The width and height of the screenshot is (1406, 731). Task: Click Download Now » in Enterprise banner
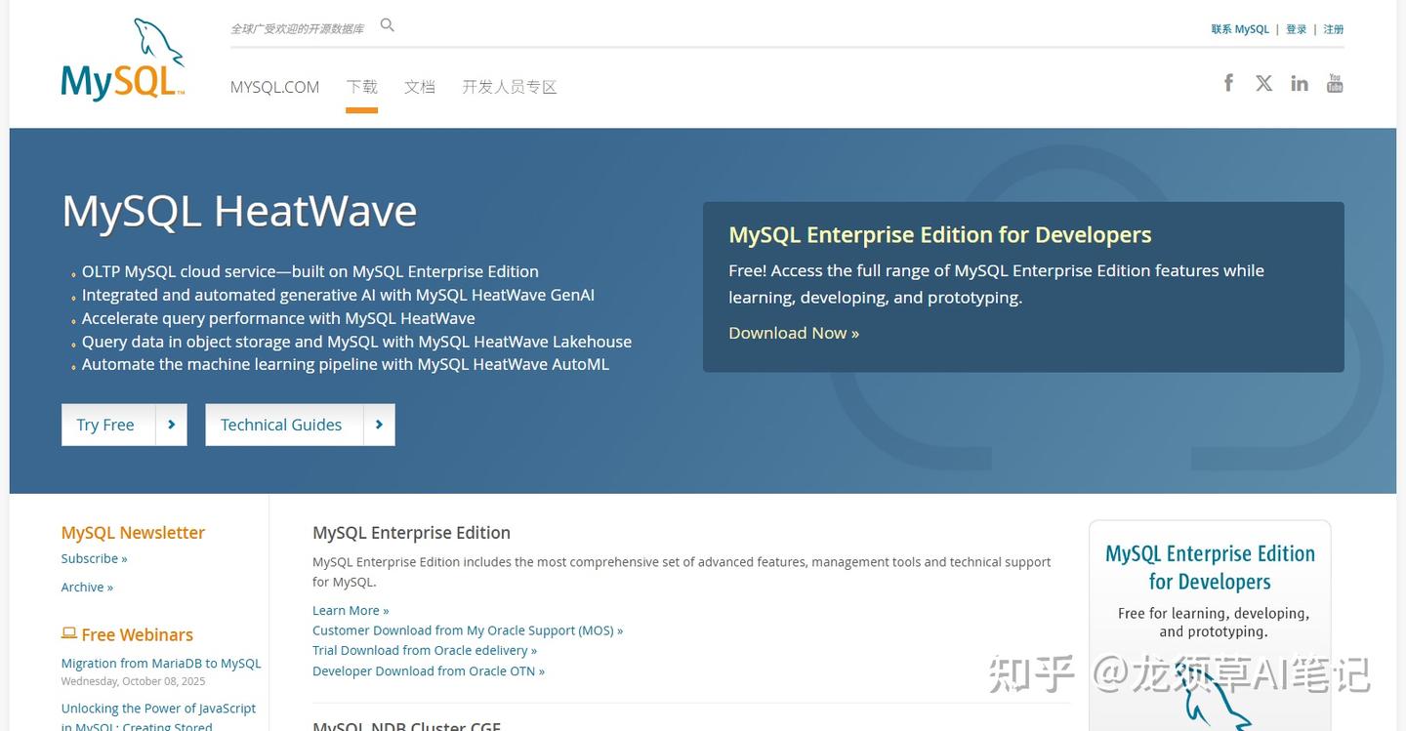(x=794, y=333)
